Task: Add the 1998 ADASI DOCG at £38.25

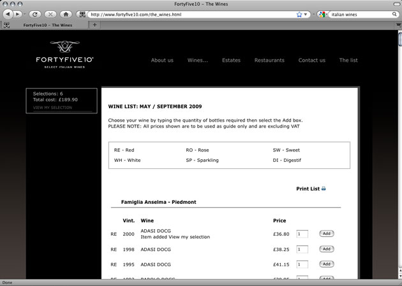Action: click(x=326, y=249)
